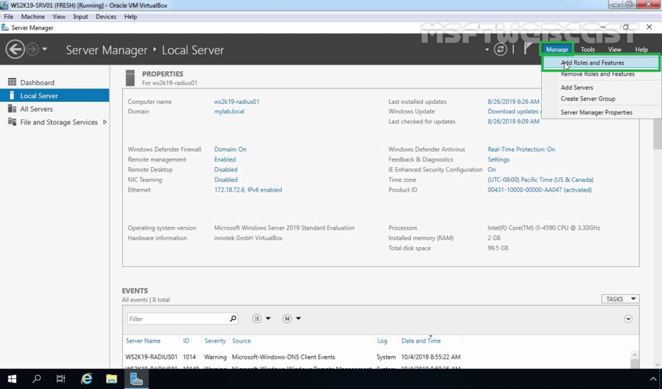Open the Tools menu
Image resolution: width=662 pixels, height=389 pixels.
pyautogui.click(x=587, y=49)
